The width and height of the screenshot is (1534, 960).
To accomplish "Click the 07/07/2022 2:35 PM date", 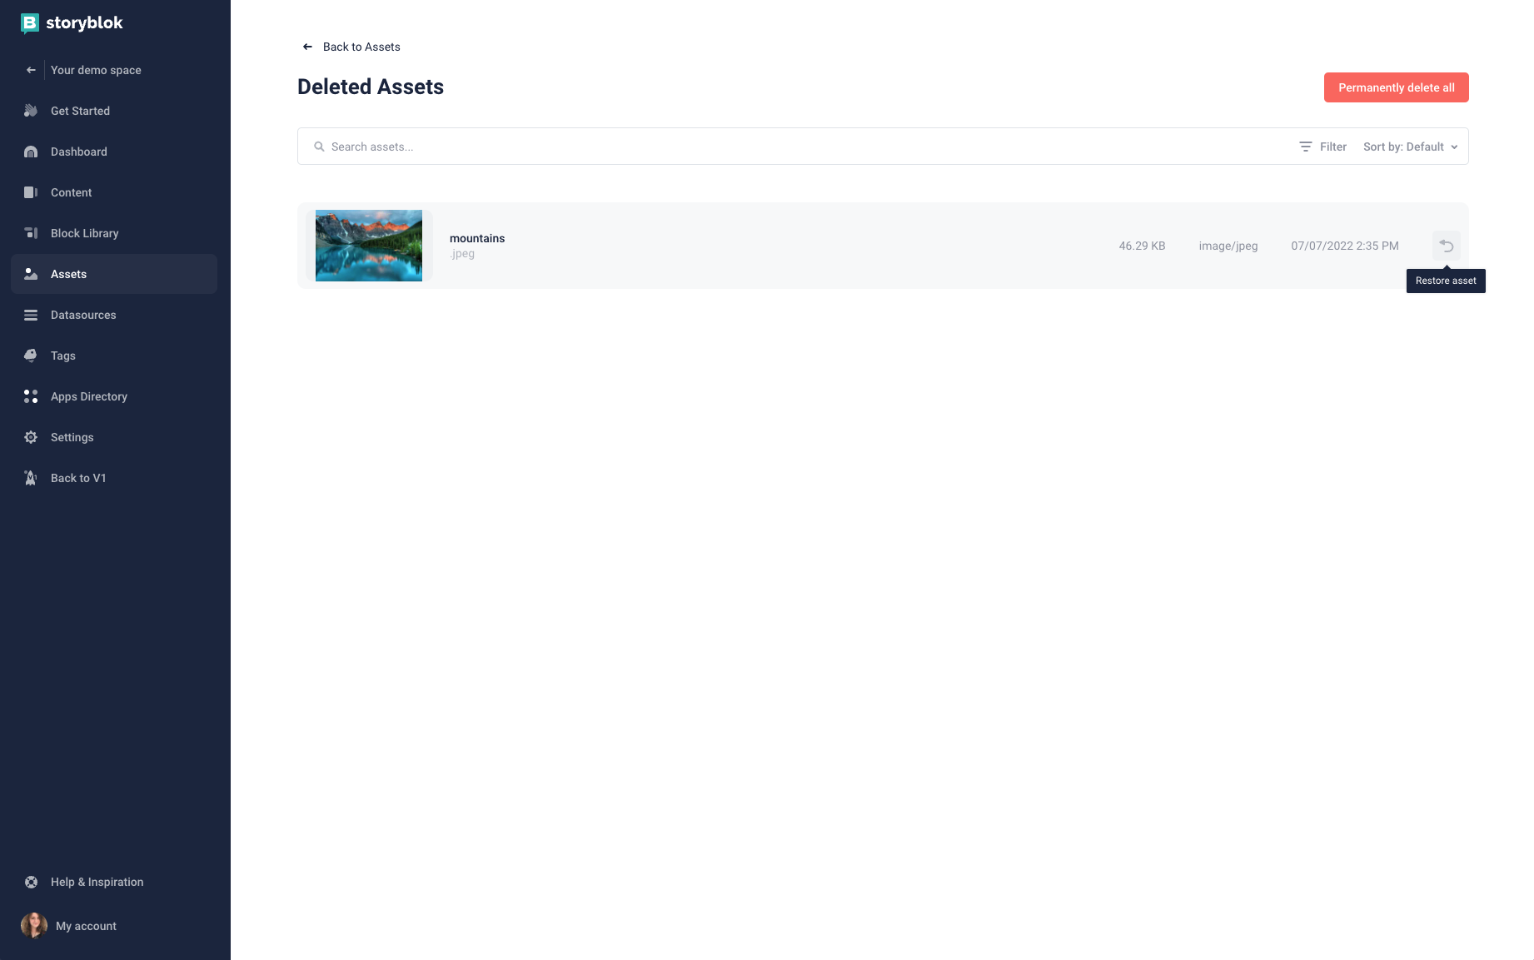I will 1345,246.
